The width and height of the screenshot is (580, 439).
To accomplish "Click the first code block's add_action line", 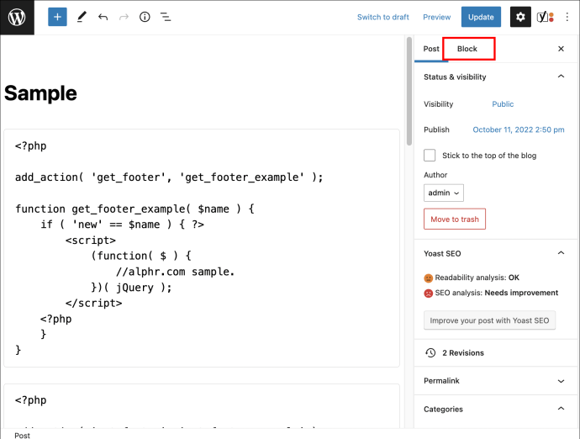I will [x=169, y=177].
